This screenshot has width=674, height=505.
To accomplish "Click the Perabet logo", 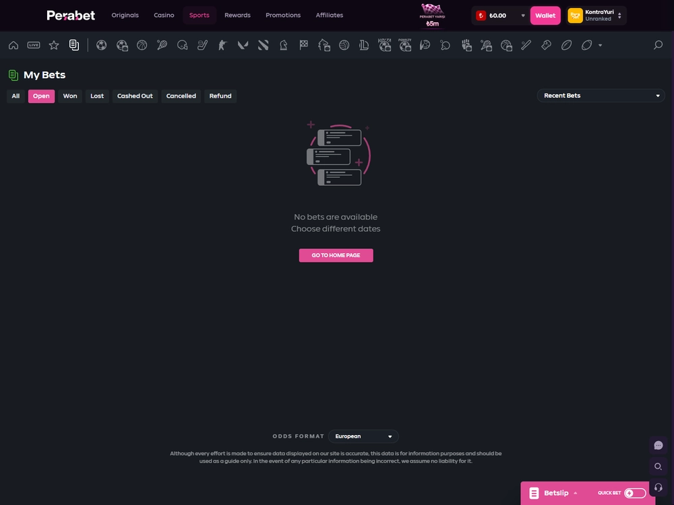I will click(x=71, y=15).
